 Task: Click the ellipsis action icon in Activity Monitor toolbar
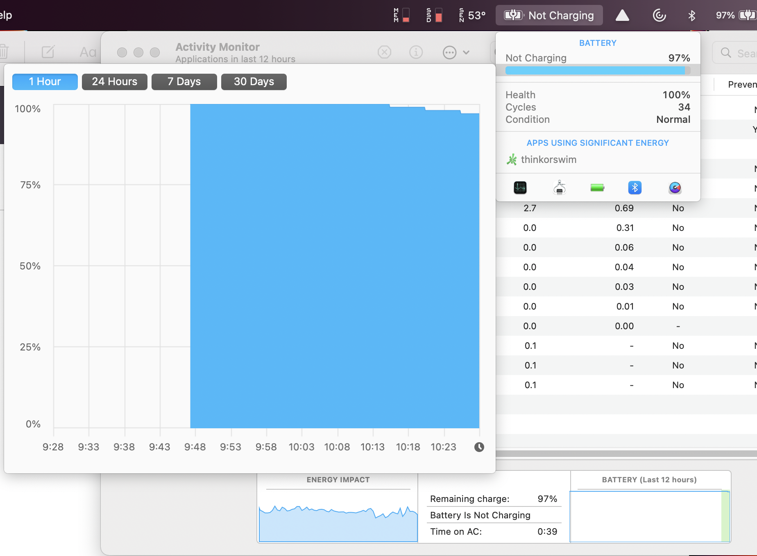(450, 52)
